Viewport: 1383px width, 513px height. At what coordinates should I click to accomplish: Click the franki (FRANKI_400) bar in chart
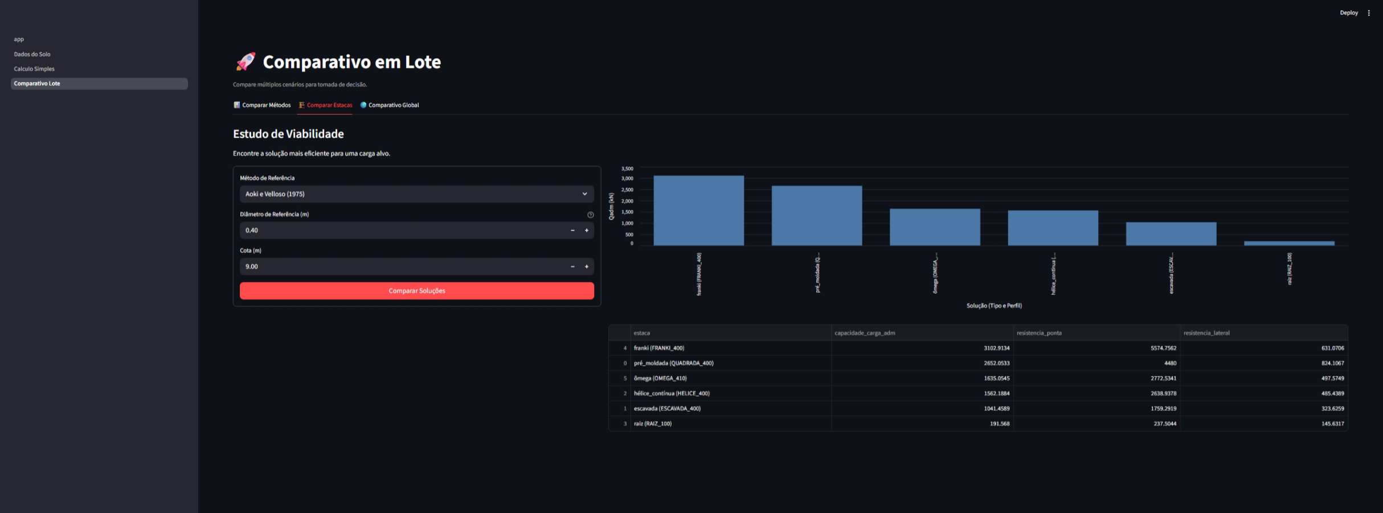pyautogui.click(x=698, y=211)
